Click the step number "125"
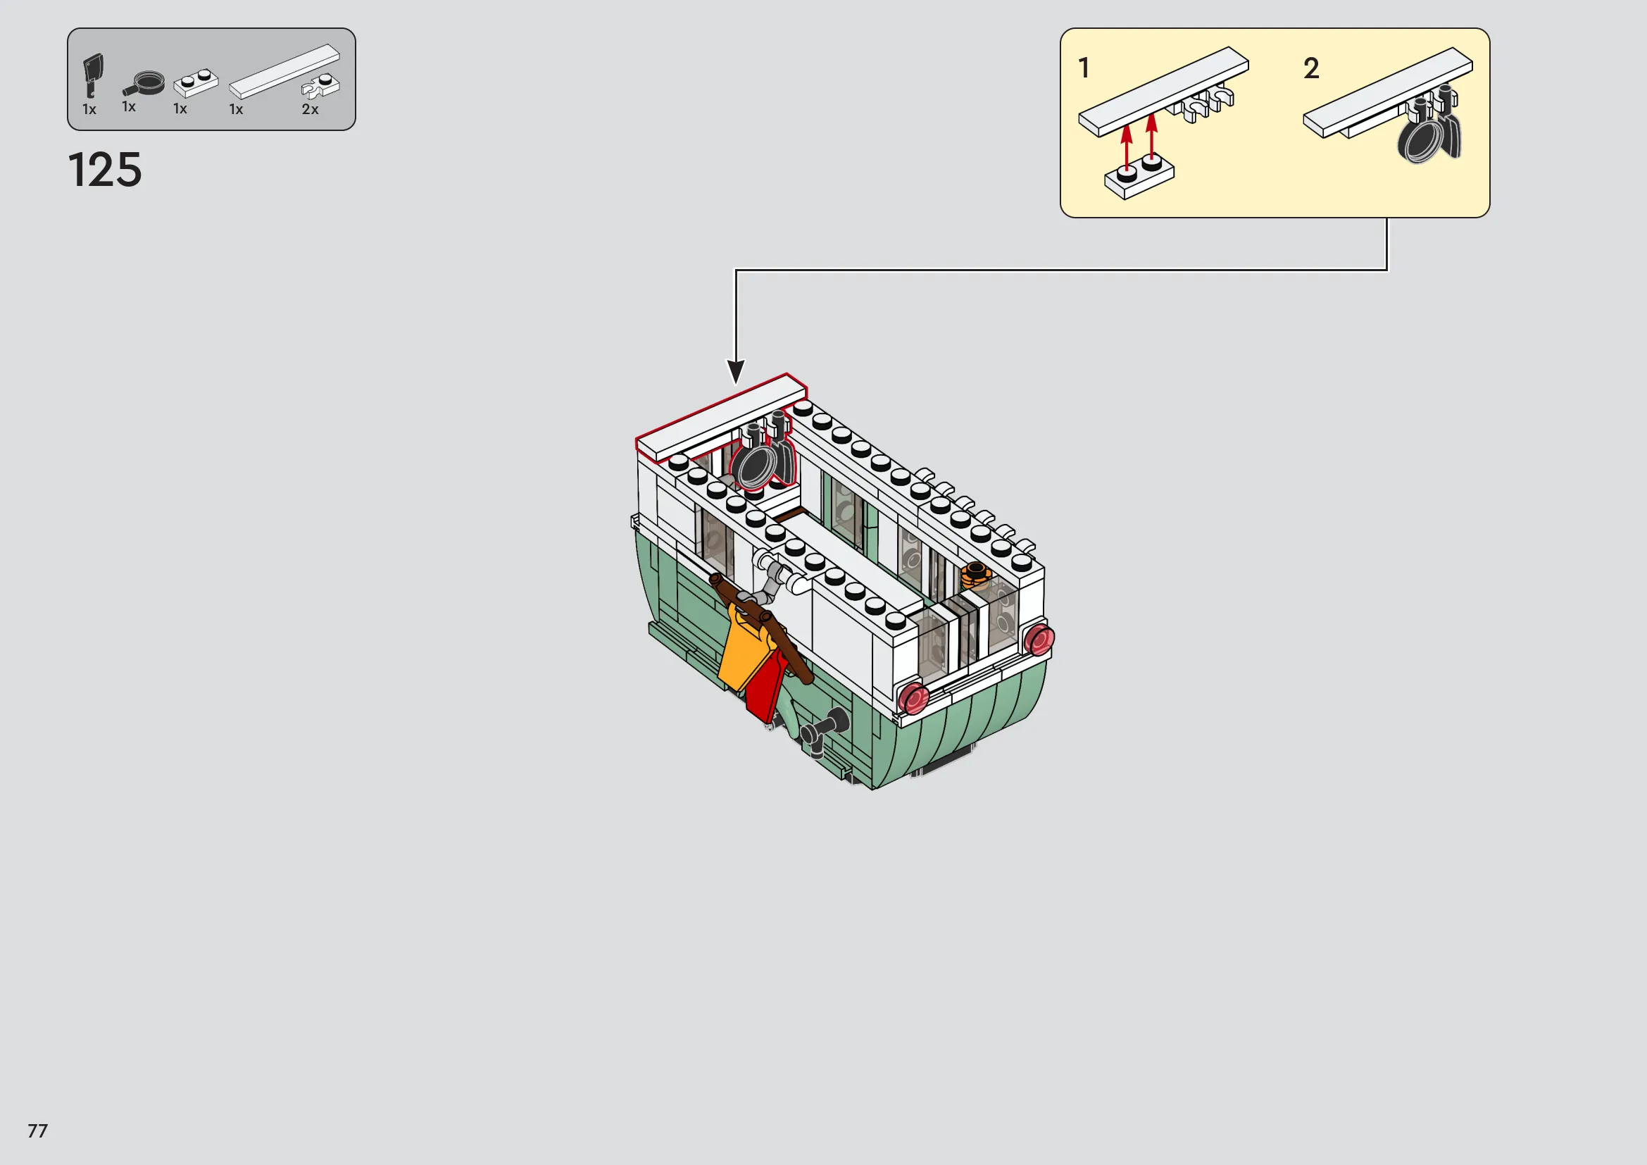Image resolution: width=1647 pixels, height=1165 pixels. pyautogui.click(x=106, y=170)
